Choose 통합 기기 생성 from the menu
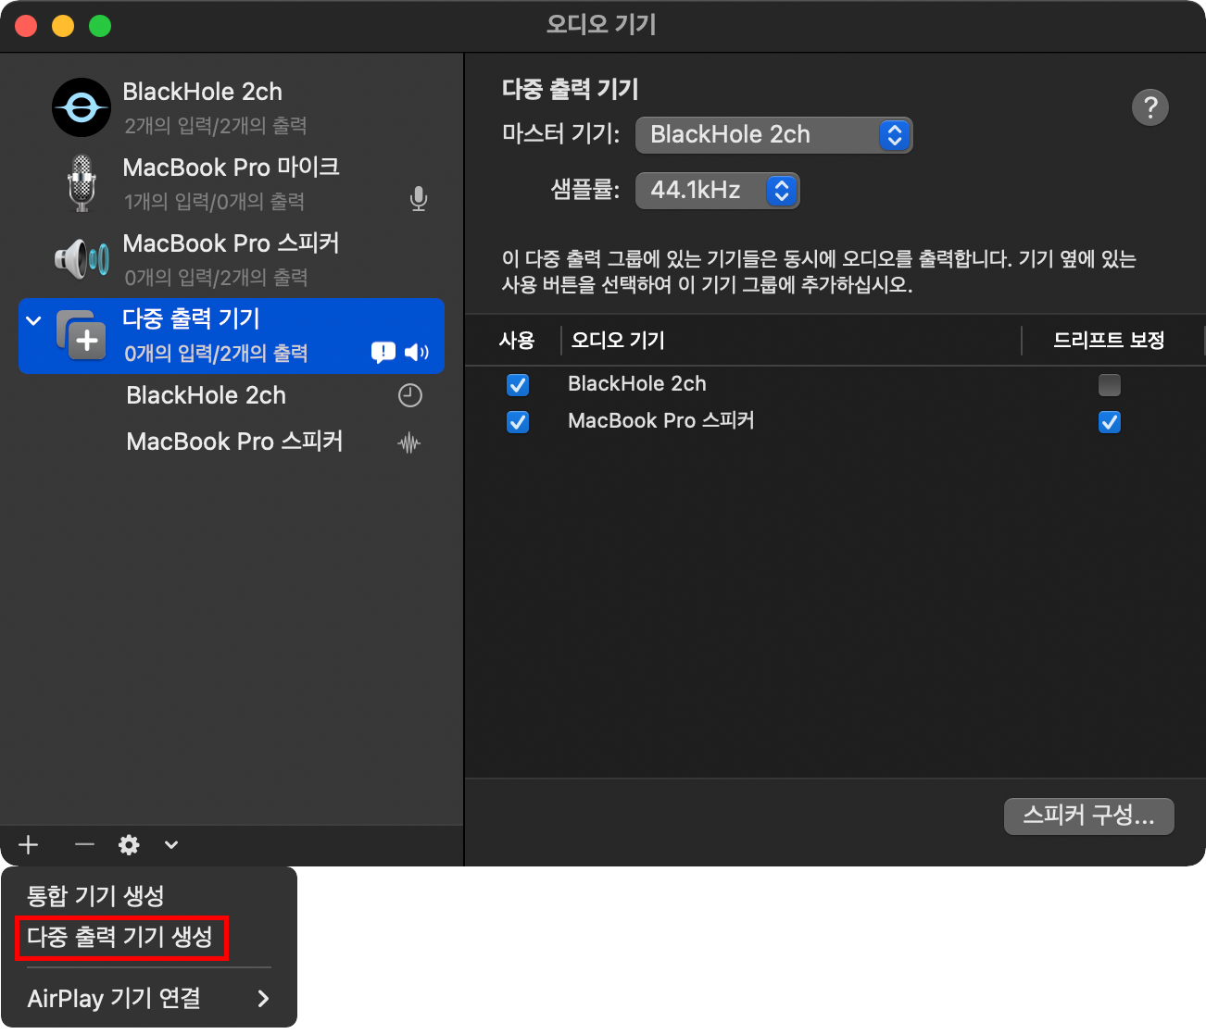 click(149, 895)
